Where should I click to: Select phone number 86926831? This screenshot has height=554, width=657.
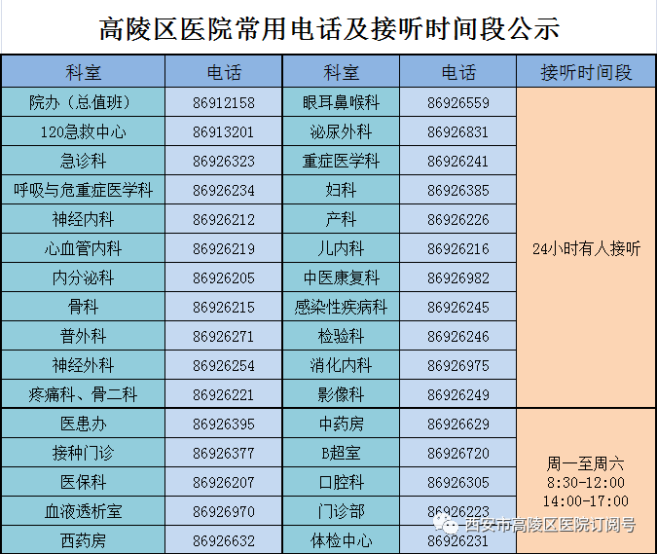click(458, 132)
